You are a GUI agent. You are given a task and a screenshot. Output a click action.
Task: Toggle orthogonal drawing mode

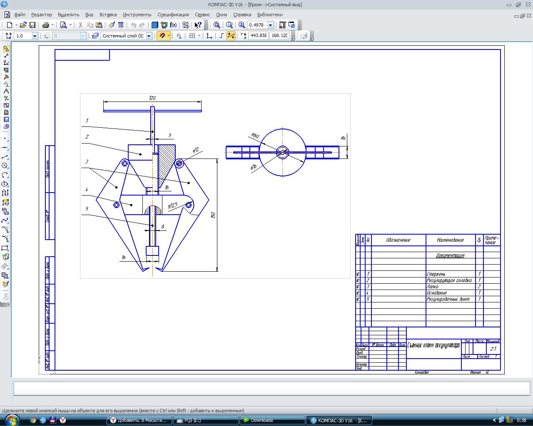pyautogui.click(x=222, y=36)
